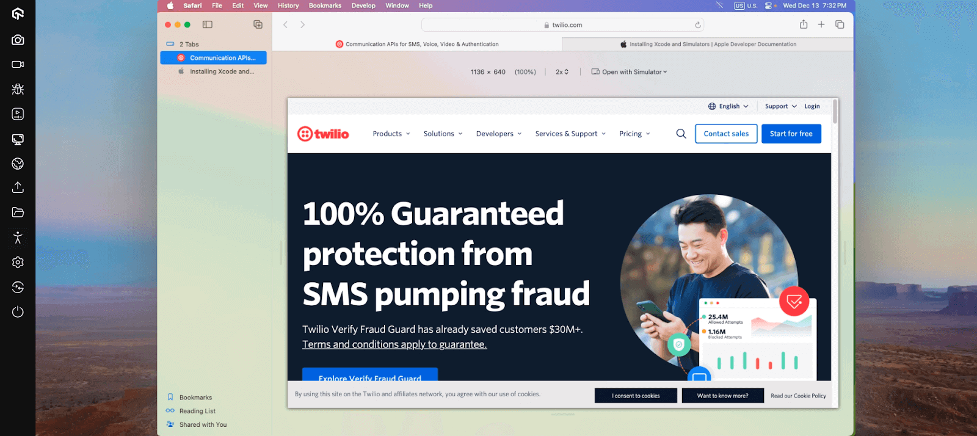Click the bug debug icon in sidebar

[x=18, y=89]
